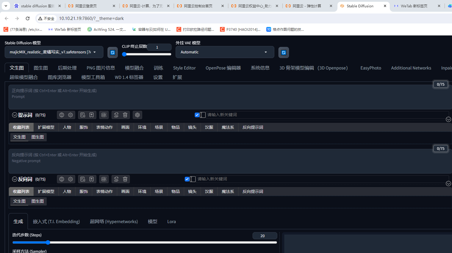Go back in browser history
The image size is (452, 253).
point(6,18)
